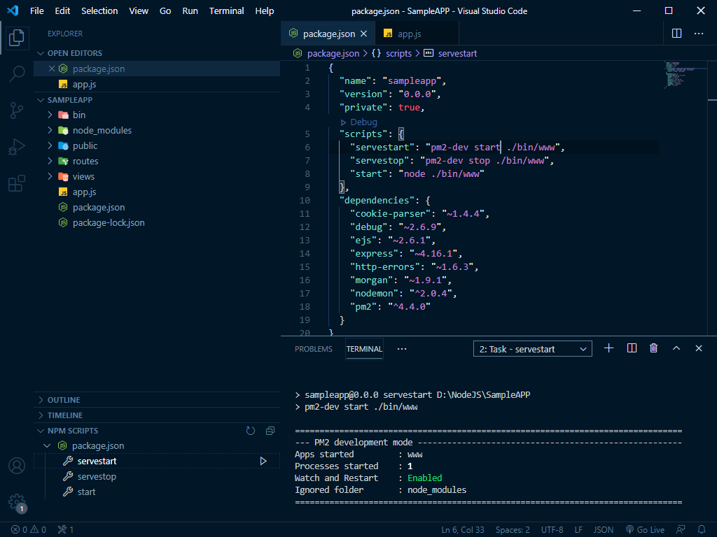Collapse all in NPM Scripts

(x=270, y=431)
